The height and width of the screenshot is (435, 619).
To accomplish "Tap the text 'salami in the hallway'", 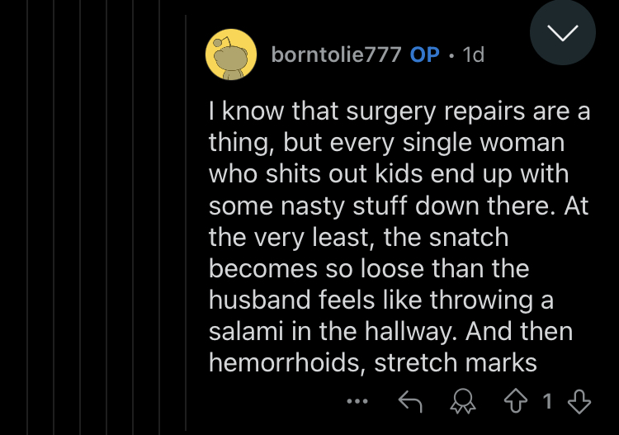I will (x=333, y=331).
